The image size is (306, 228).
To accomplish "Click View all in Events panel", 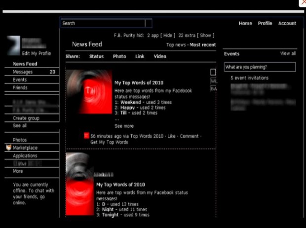I will click(288, 53).
